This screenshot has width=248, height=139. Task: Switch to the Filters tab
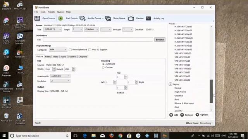pyautogui.click(x=48, y=57)
